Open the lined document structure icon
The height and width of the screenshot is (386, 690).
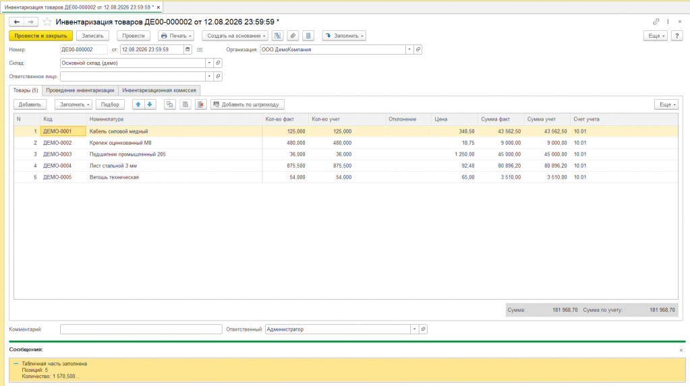click(x=308, y=36)
